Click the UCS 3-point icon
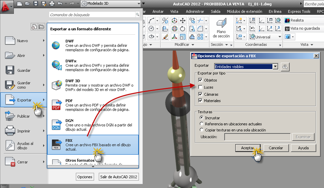This screenshot has width=324, height=188. (x=278, y=29)
